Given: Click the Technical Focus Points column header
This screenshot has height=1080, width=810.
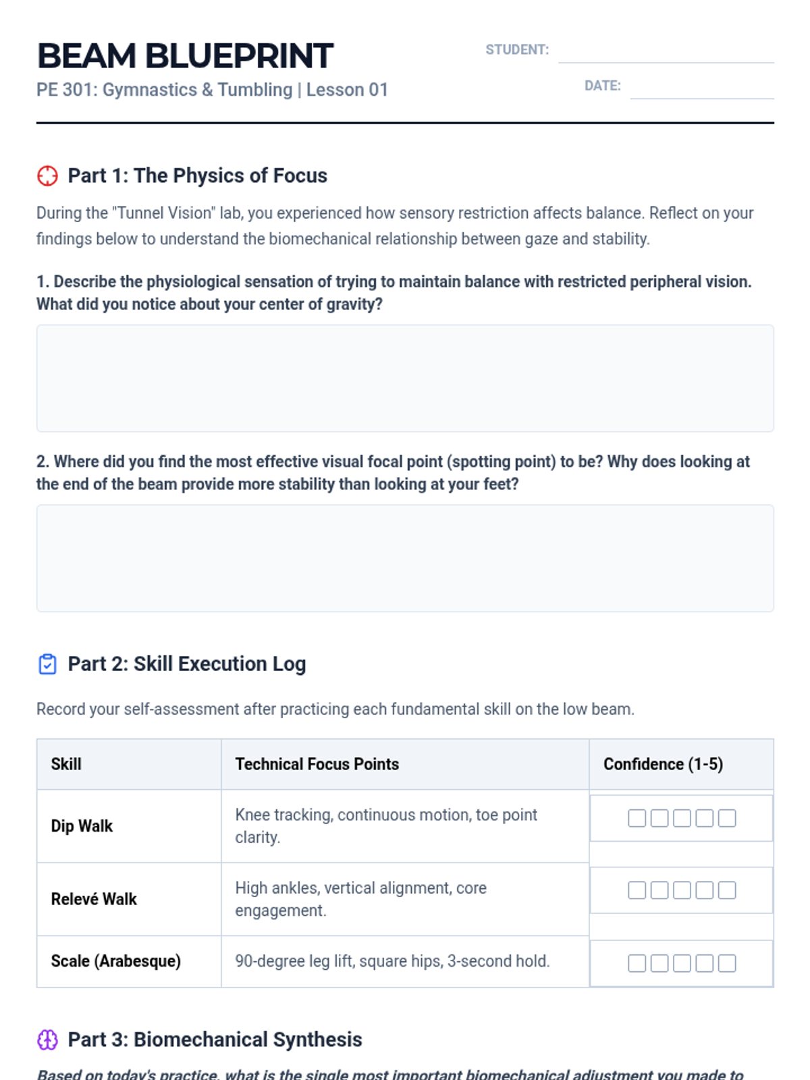Looking at the screenshot, I should coord(405,764).
